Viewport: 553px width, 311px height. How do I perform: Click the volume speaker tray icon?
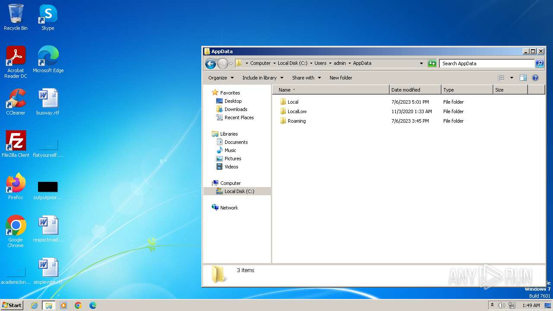click(501, 305)
